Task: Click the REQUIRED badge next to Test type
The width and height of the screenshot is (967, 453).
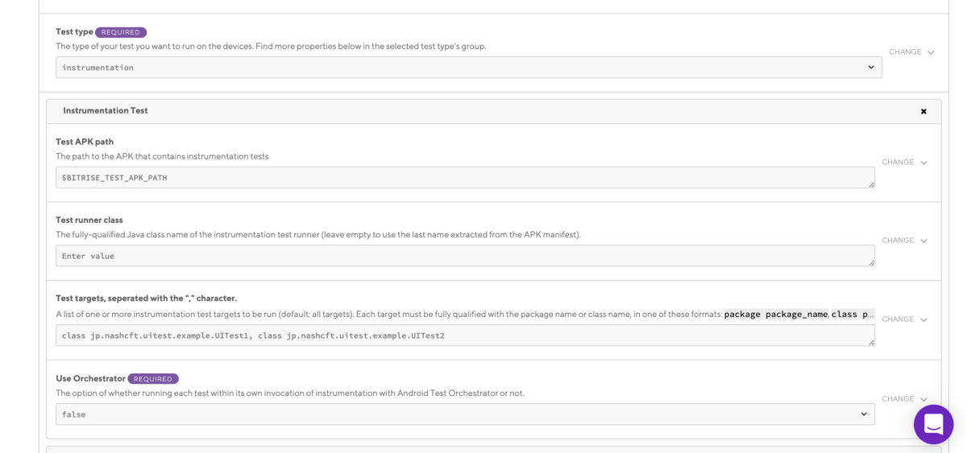Action: click(121, 32)
